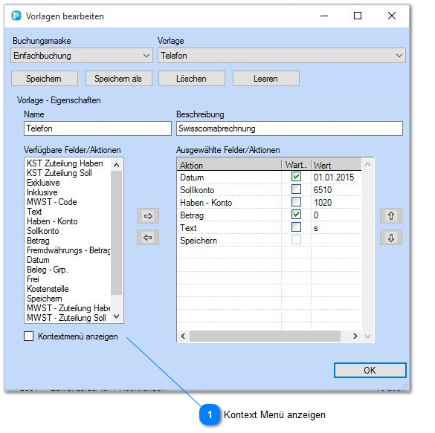The height and width of the screenshot is (433, 435).
Task: Open the Buchungsmaske dropdown
Action: point(82,56)
